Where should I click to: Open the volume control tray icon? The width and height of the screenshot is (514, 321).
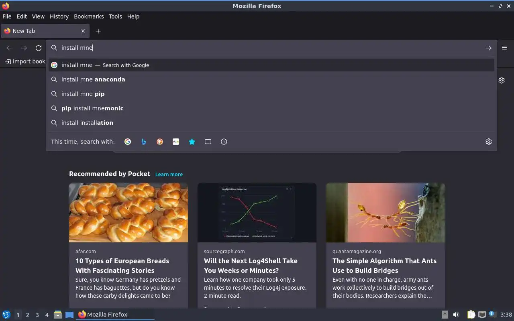pos(456,315)
